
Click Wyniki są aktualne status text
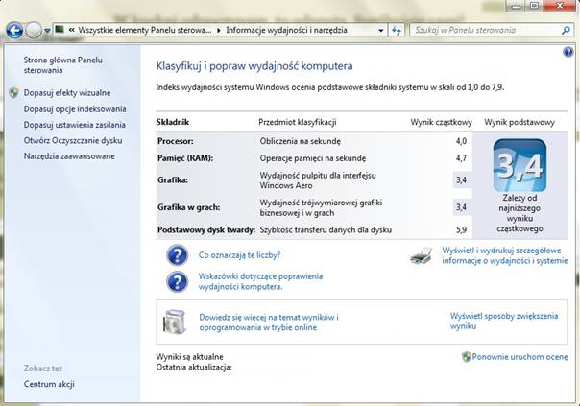point(189,357)
